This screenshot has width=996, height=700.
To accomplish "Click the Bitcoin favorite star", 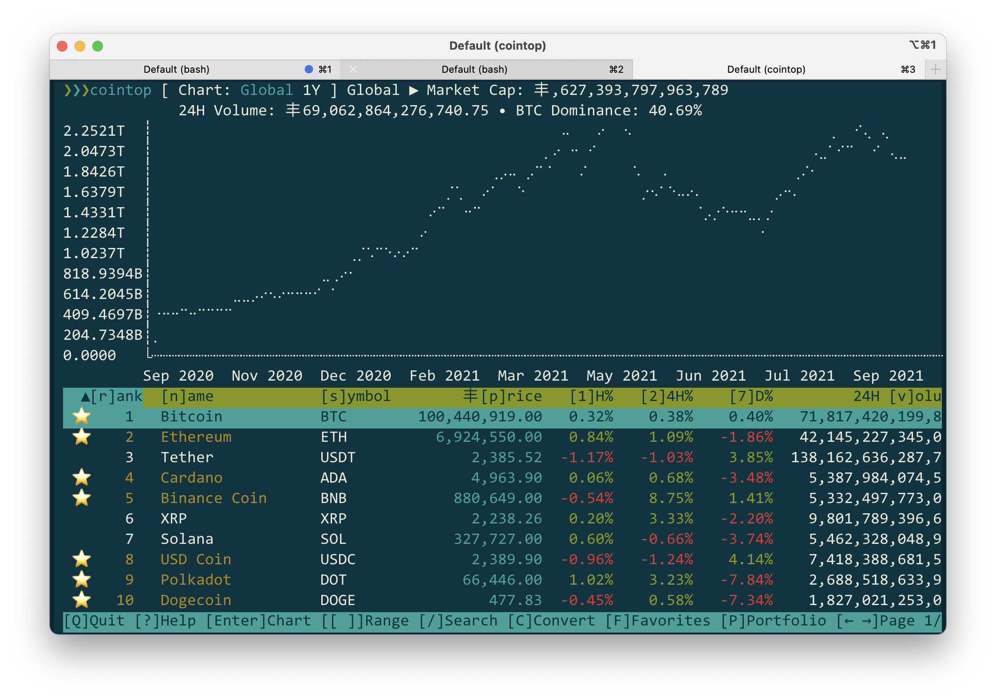I will [82, 417].
